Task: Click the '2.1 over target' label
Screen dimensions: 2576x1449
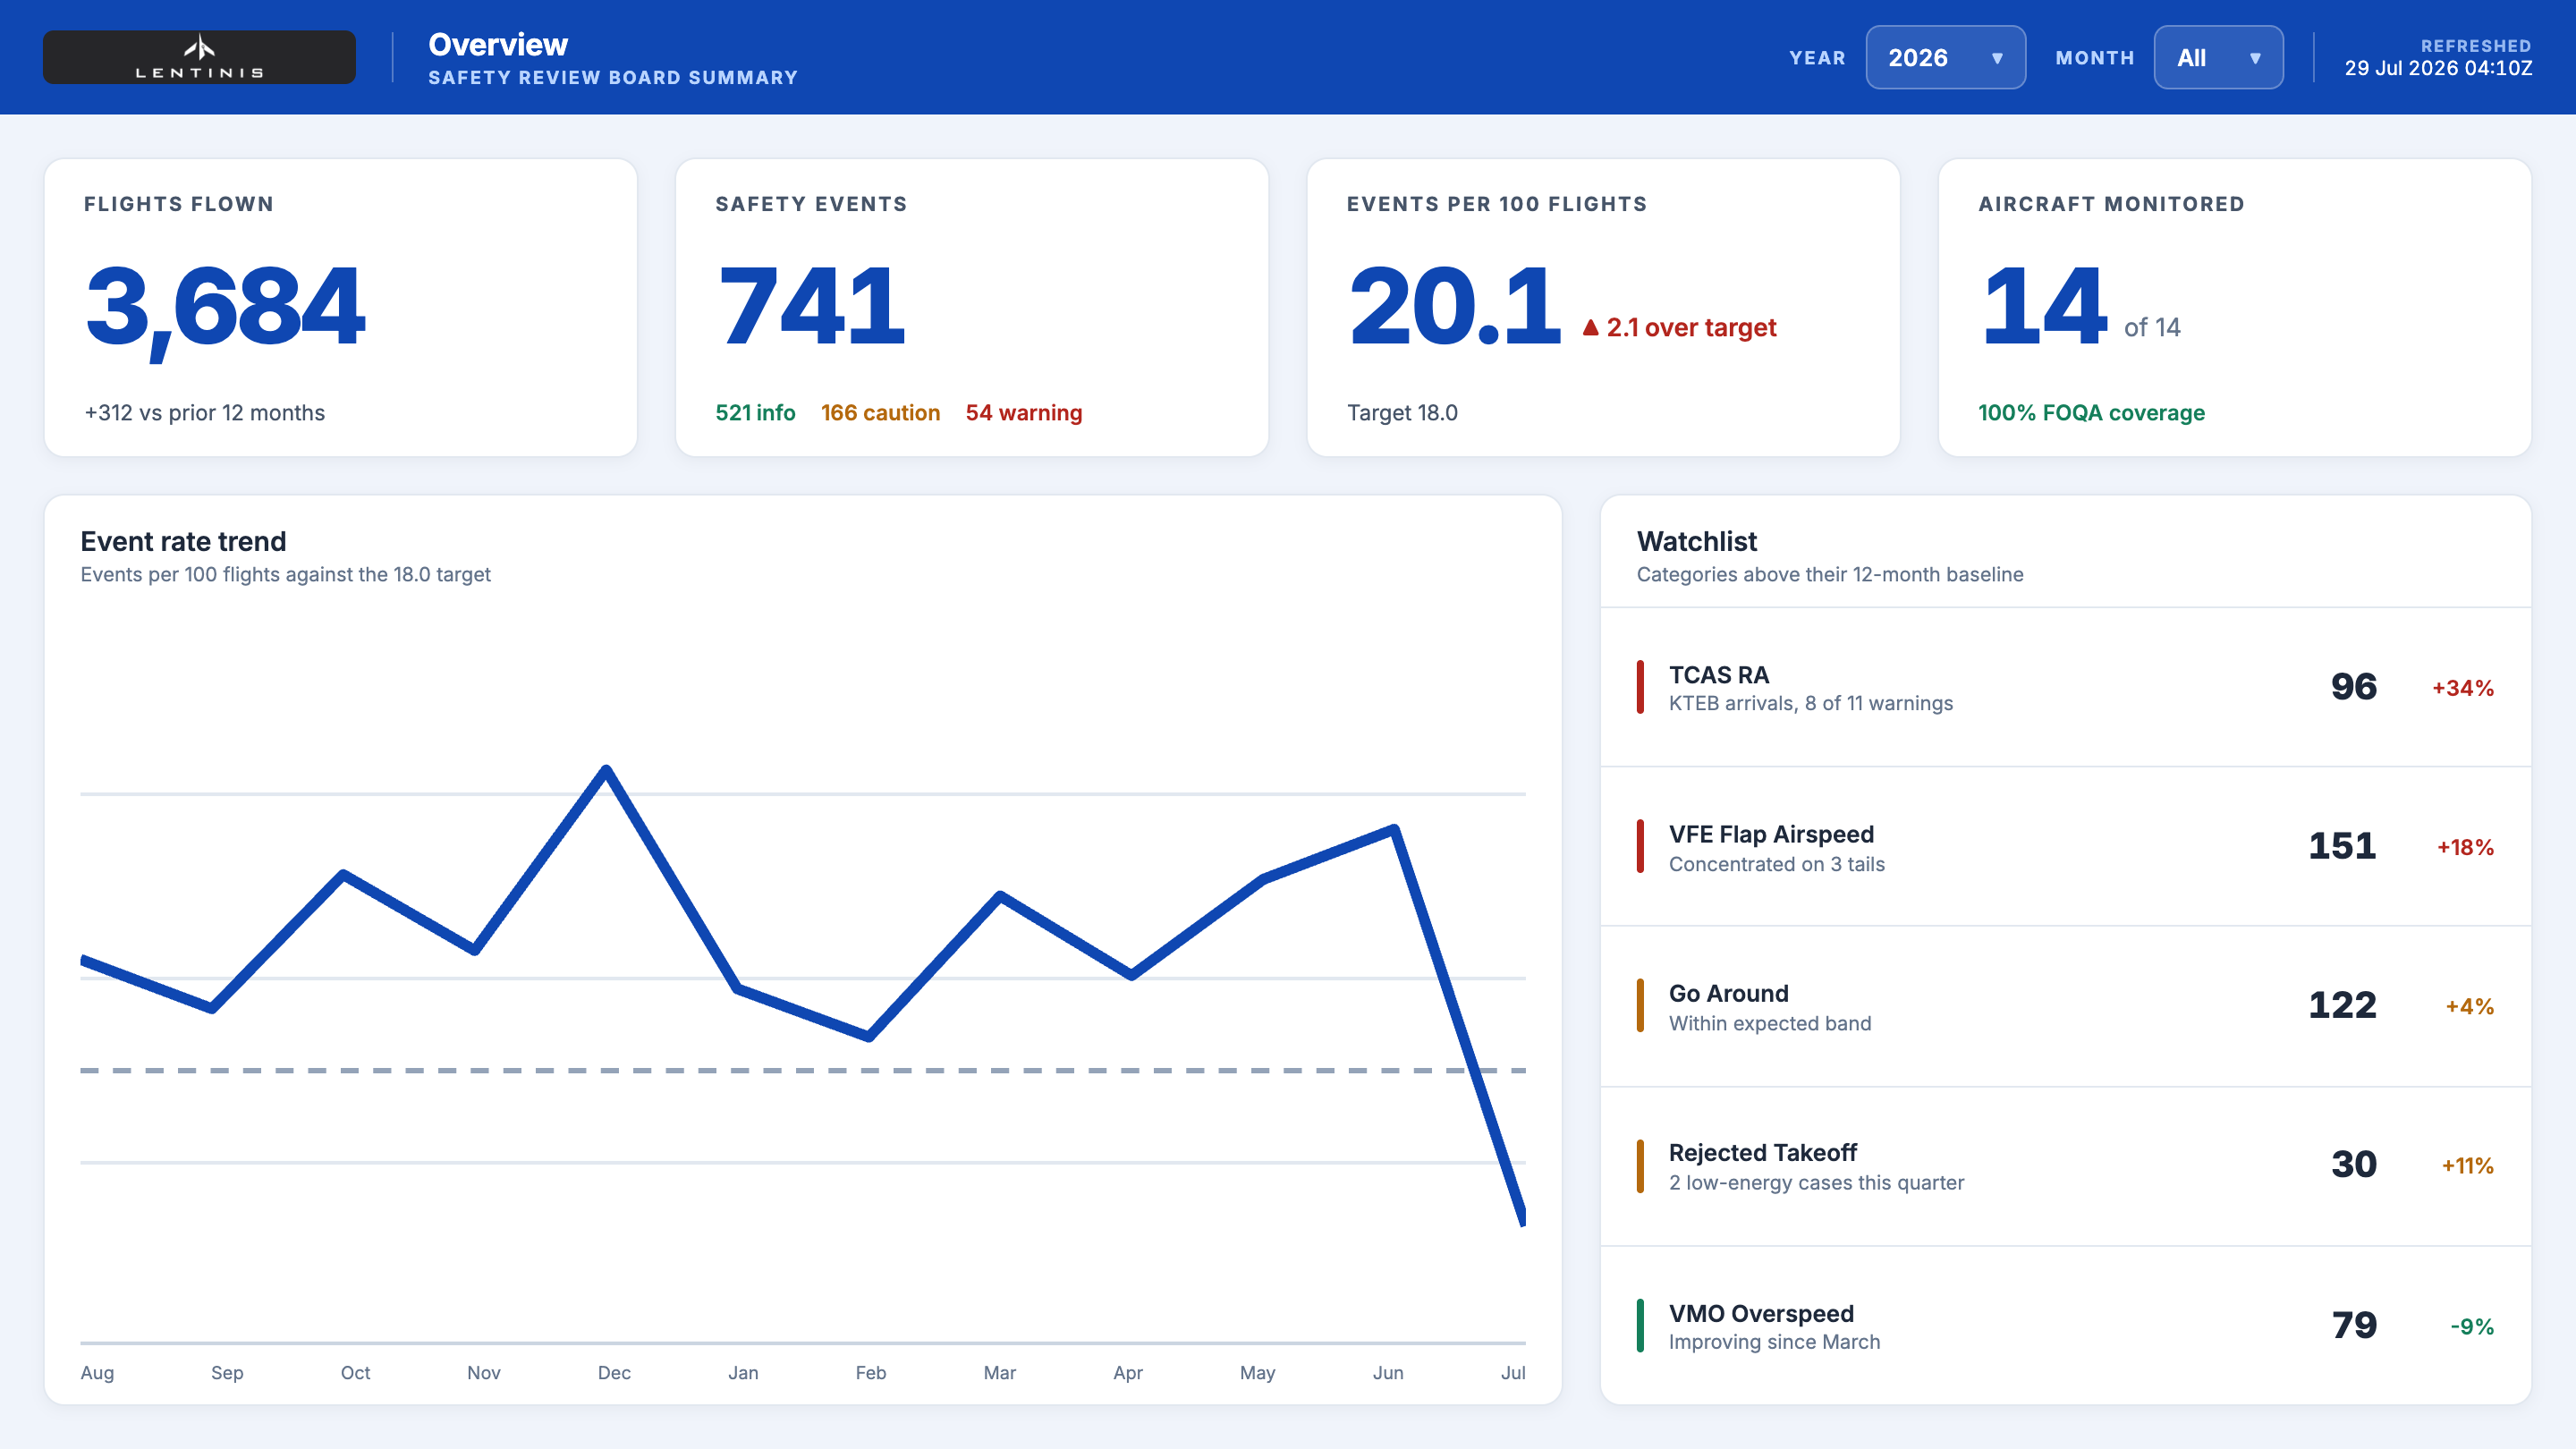Action: tap(1691, 328)
